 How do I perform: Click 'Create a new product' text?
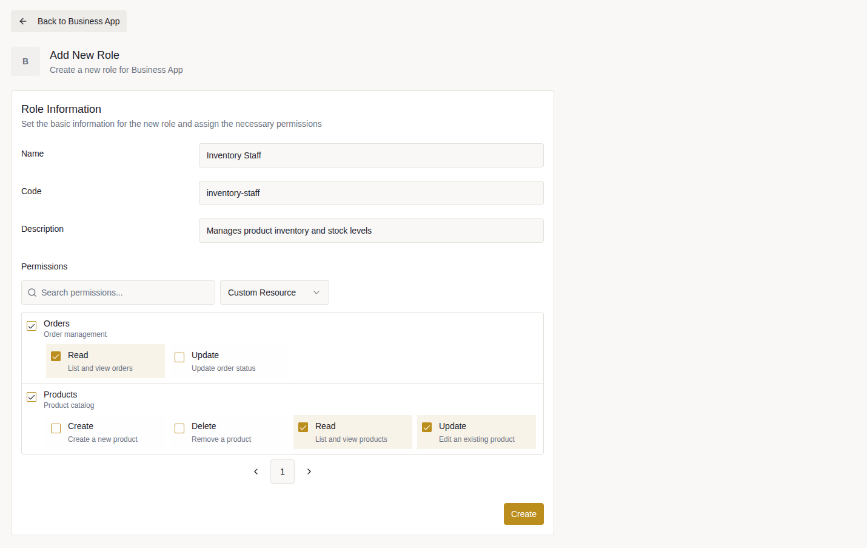(102, 439)
